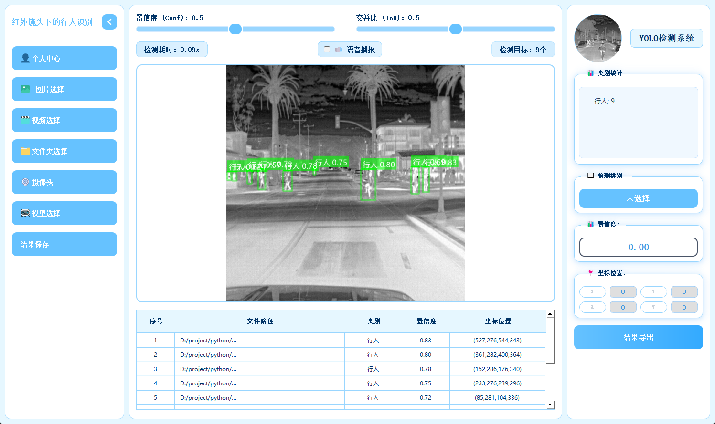Click the circular avatar thumbnail

598,38
